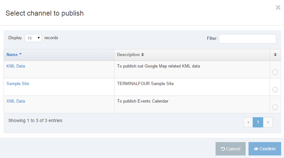The height and width of the screenshot is (158, 284).
Task: Open the Sample Site channel link
Action: [18, 84]
